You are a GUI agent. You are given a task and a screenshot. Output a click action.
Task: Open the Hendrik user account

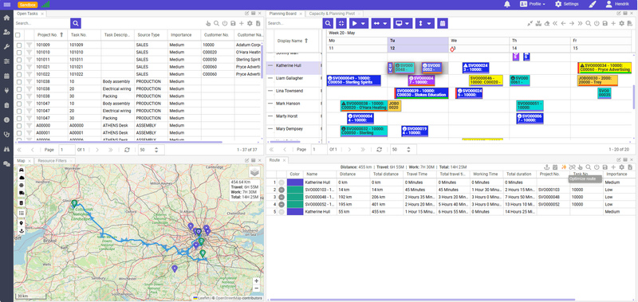click(x=616, y=4)
